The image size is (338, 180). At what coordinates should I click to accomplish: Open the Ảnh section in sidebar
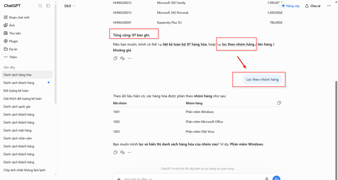click(x=9, y=25)
